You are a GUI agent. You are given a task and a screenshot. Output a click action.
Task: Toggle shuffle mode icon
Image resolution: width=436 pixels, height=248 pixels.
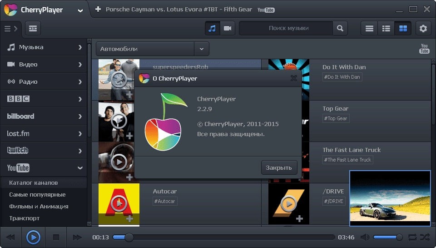425,238
